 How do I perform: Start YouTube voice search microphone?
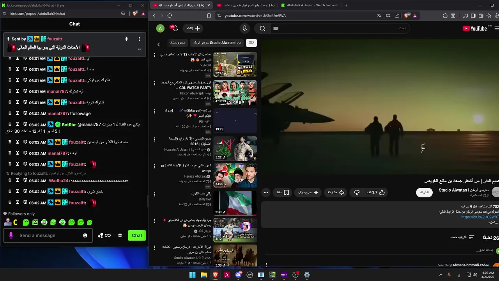tap(245, 28)
